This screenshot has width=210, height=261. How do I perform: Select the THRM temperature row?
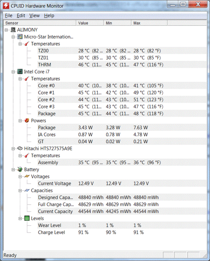tap(122, 65)
